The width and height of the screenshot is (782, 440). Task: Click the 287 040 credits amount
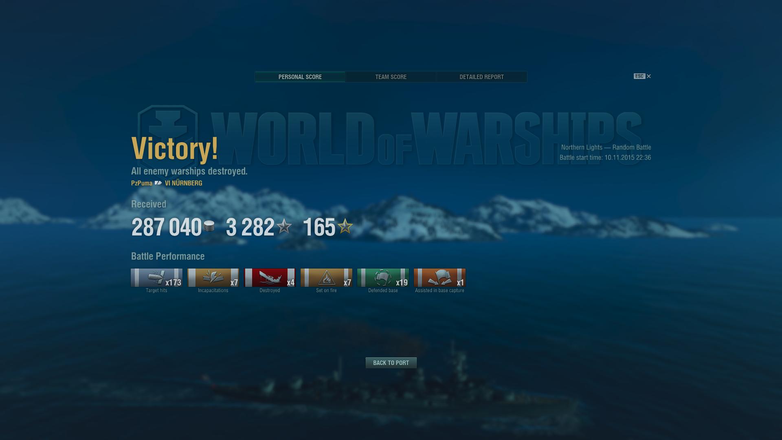click(x=167, y=227)
